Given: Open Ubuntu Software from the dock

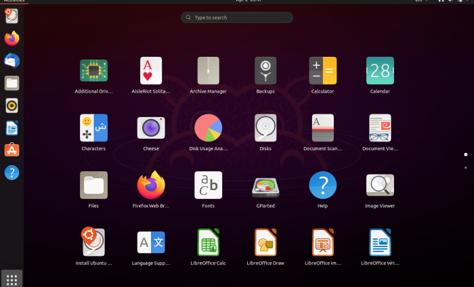Looking at the screenshot, I should tap(12, 150).
